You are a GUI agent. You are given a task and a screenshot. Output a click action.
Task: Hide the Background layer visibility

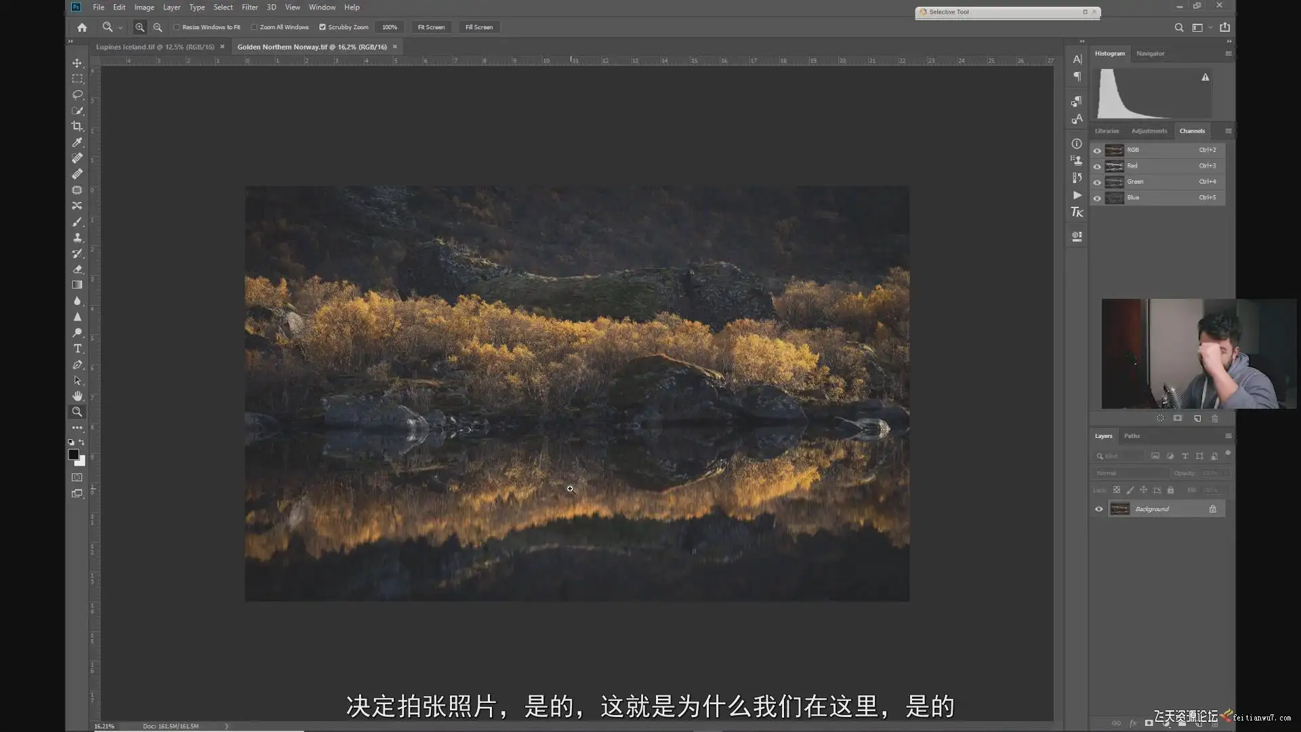1098,509
